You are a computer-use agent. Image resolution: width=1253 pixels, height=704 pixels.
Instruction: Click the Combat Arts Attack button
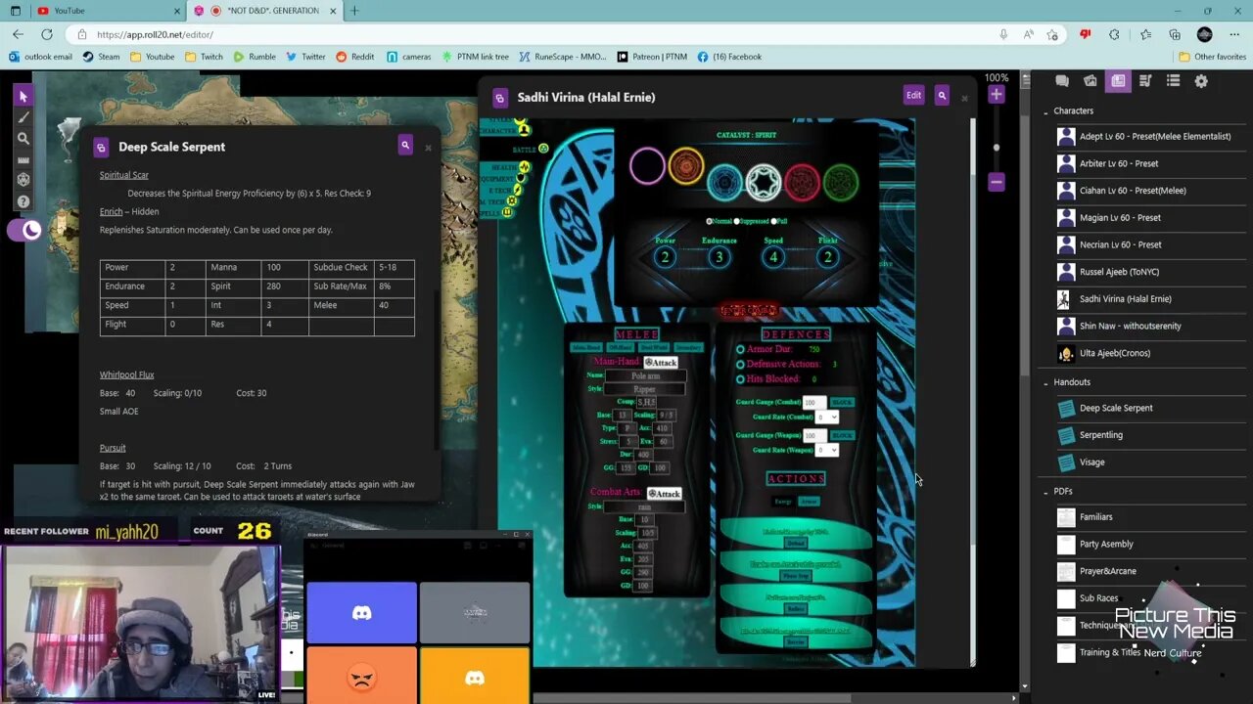click(x=664, y=493)
